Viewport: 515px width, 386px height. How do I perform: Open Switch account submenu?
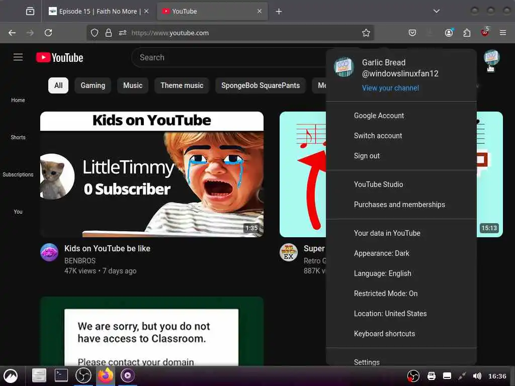401,136
